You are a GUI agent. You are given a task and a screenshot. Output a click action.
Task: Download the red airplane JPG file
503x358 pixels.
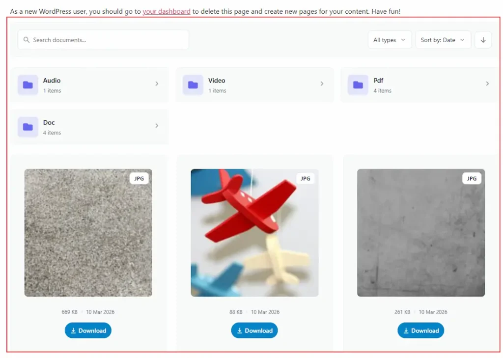[254, 330]
